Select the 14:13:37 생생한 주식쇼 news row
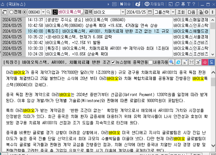The height and width of the screenshot is (155, 216). point(106,20)
